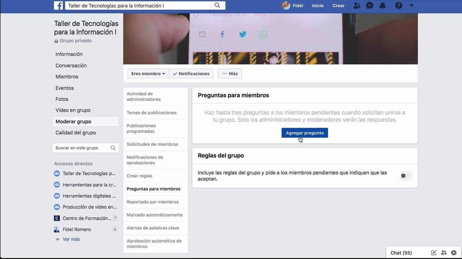Image resolution: width=462 pixels, height=259 pixels.
Task: Expand the account dropdown arrow in top bar
Action: pos(411,5)
